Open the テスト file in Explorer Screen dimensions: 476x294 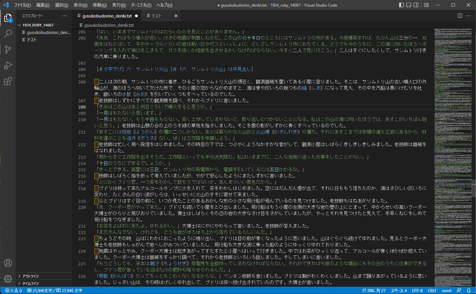(x=44, y=40)
